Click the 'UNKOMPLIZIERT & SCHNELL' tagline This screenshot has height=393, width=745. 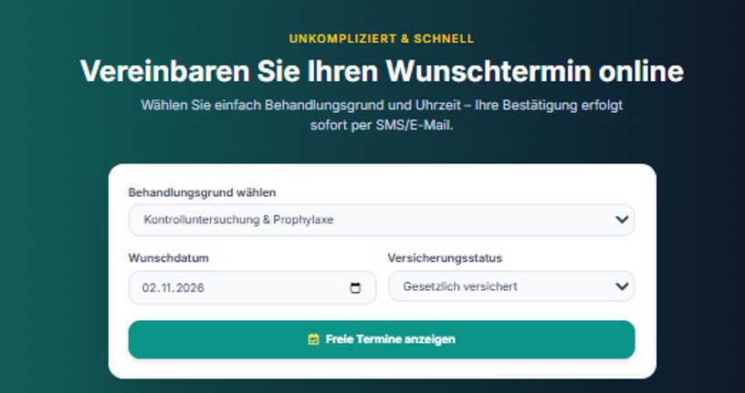[382, 39]
